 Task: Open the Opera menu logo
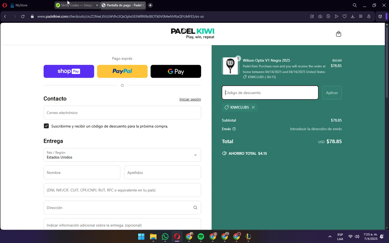(x=5, y=5)
